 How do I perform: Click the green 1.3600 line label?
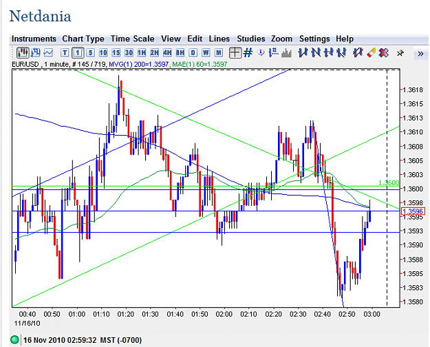click(389, 183)
